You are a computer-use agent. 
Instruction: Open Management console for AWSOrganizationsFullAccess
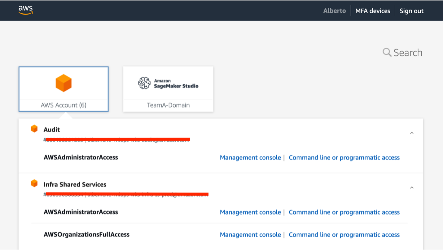click(250, 235)
